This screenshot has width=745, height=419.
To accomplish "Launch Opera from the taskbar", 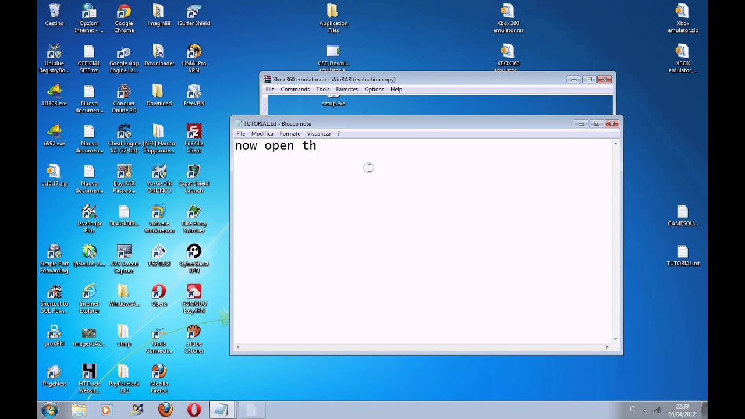I will (194, 410).
